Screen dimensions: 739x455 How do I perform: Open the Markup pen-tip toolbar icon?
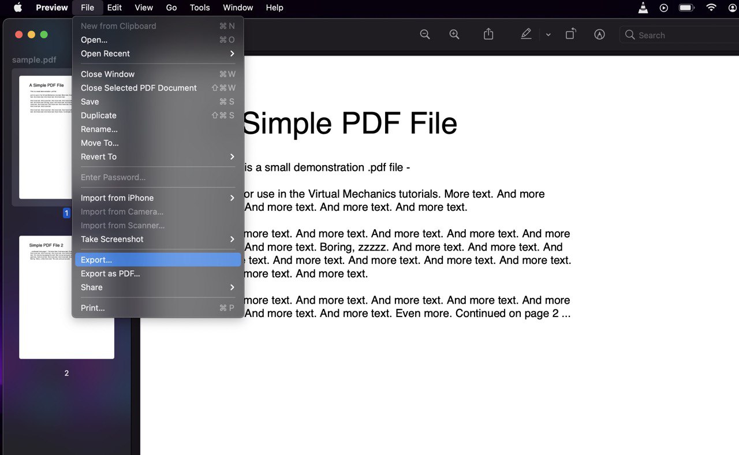[599, 34]
